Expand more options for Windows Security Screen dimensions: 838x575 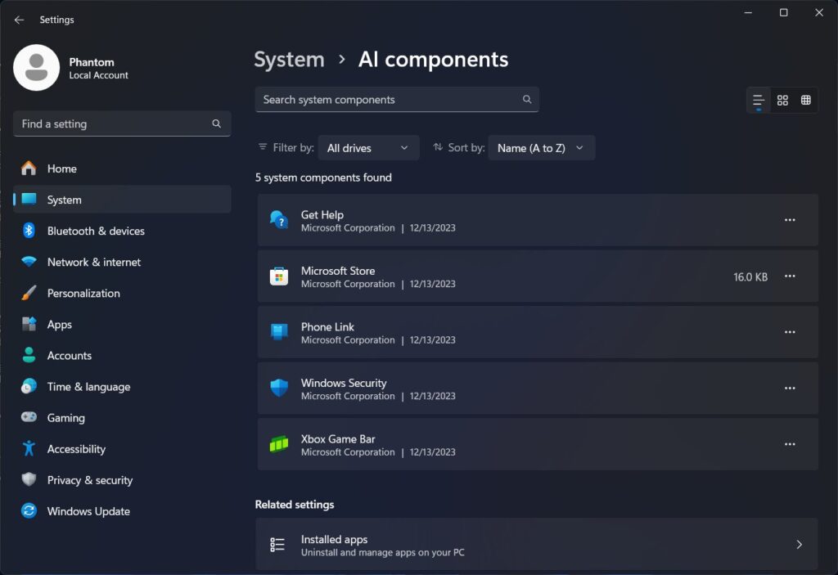click(x=790, y=389)
